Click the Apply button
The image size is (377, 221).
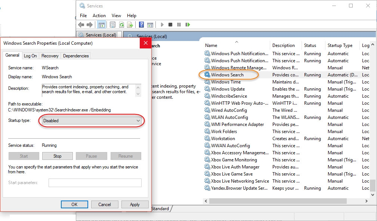click(x=135, y=205)
